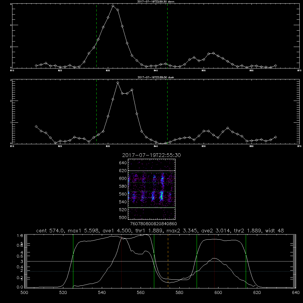Select the 'ave1 4.500' value in stats line
The height and width of the screenshot is (303, 303).
point(117,231)
